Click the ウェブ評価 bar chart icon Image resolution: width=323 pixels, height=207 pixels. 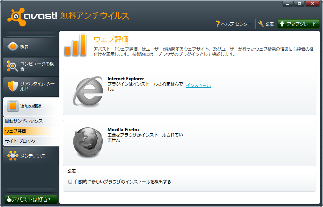(x=75, y=45)
